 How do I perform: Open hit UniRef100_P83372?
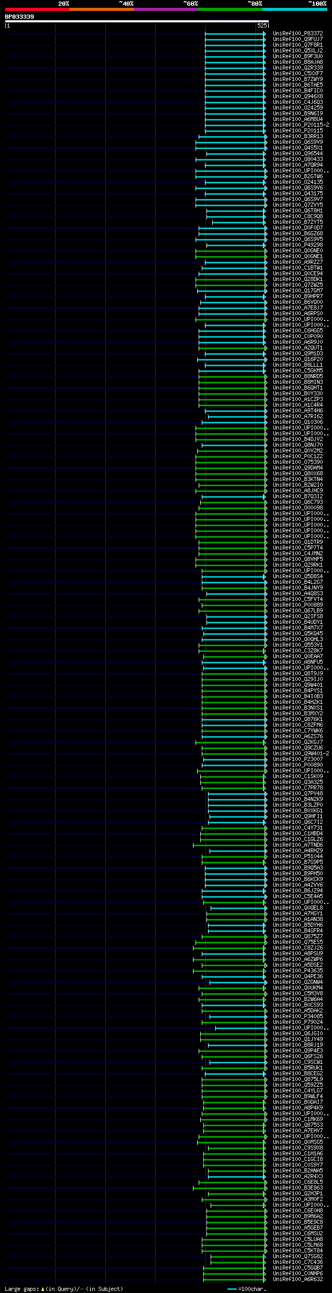coord(298,33)
